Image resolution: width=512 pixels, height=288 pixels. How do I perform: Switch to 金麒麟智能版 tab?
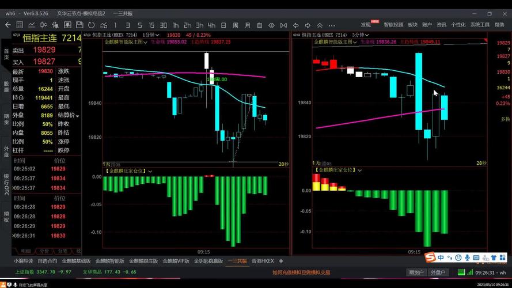point(109,261)
